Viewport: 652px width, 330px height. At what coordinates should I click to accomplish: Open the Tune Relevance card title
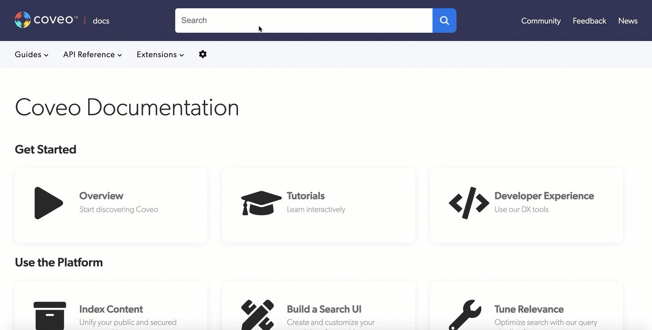tap(529, 309)
